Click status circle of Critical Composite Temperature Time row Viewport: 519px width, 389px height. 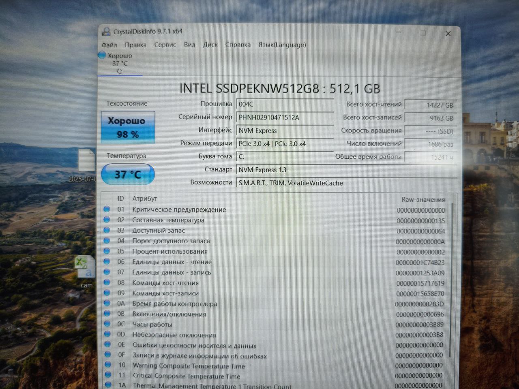(x=108, y=375)
